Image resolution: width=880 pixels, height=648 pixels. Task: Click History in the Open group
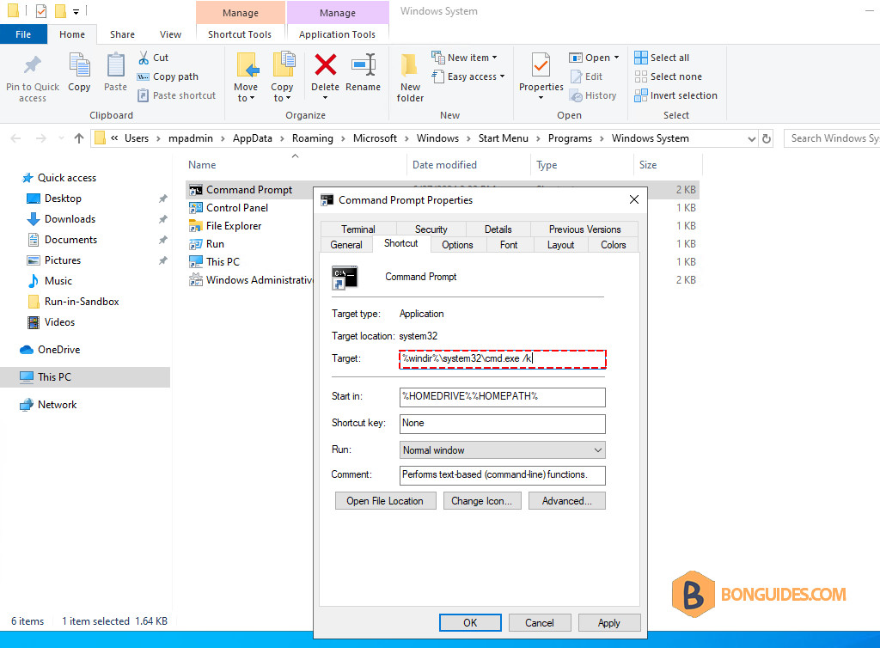593,96
